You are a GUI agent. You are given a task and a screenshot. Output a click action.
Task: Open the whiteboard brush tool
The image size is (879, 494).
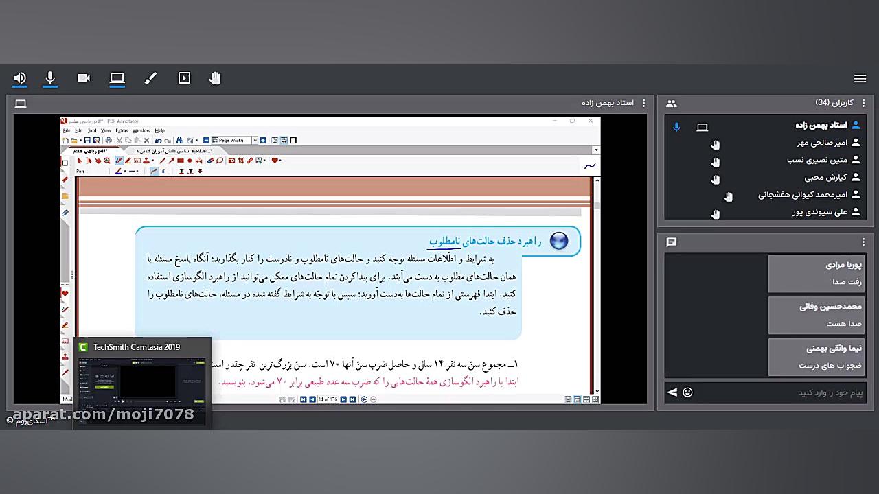(x=150, y=78)
